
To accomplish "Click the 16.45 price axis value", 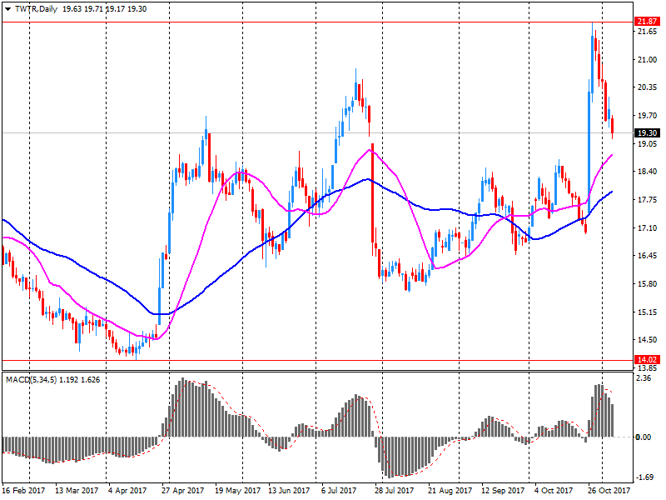I will (x=647, y=256).
